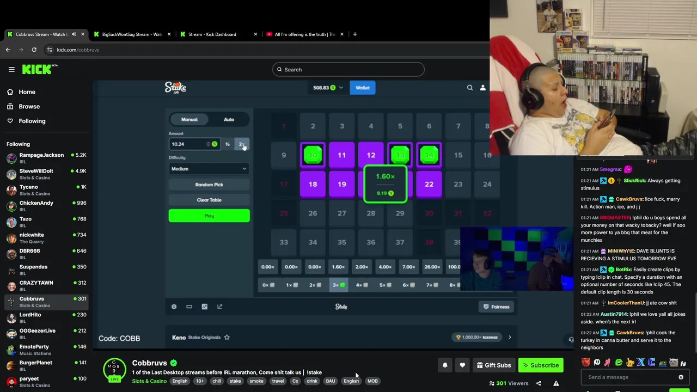Open the Difficulty Medium dropdown
The width and height of the screenshot is (697, 392).
point(209,169)
